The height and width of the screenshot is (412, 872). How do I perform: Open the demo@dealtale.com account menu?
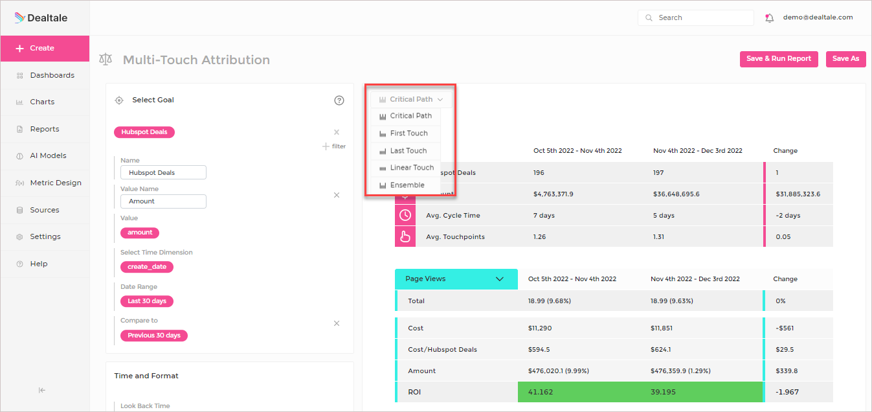(818, 17)
